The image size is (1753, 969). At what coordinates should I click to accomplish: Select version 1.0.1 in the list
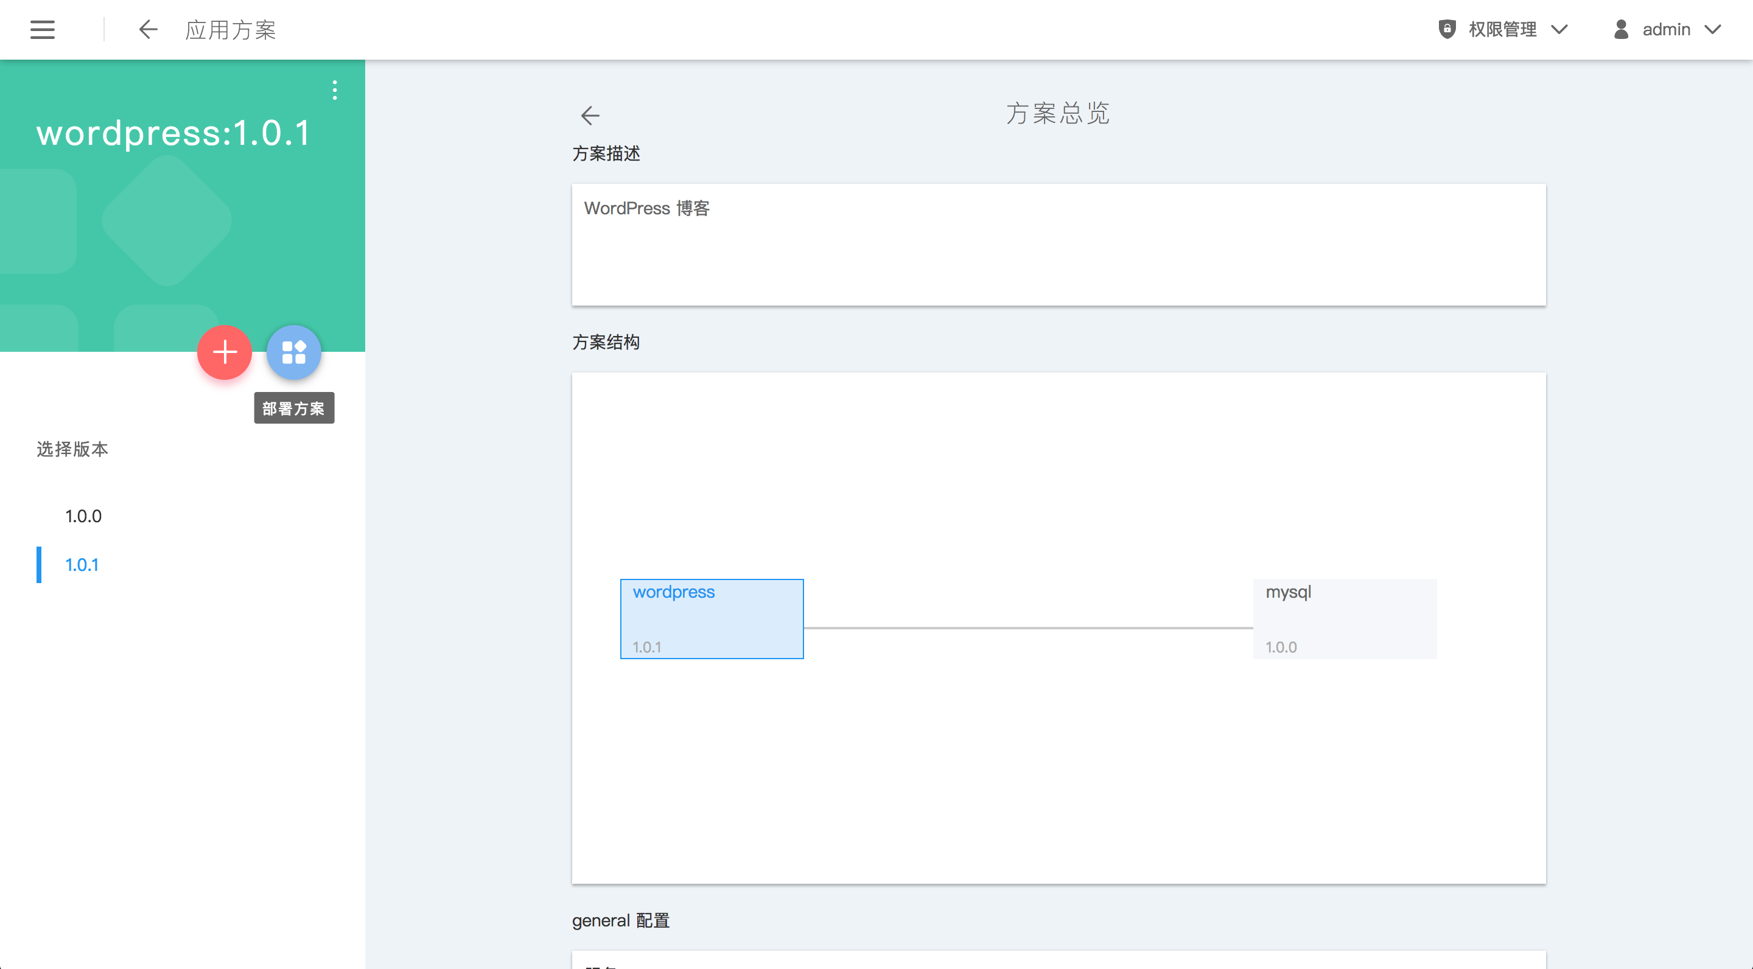tap(82, 564)
